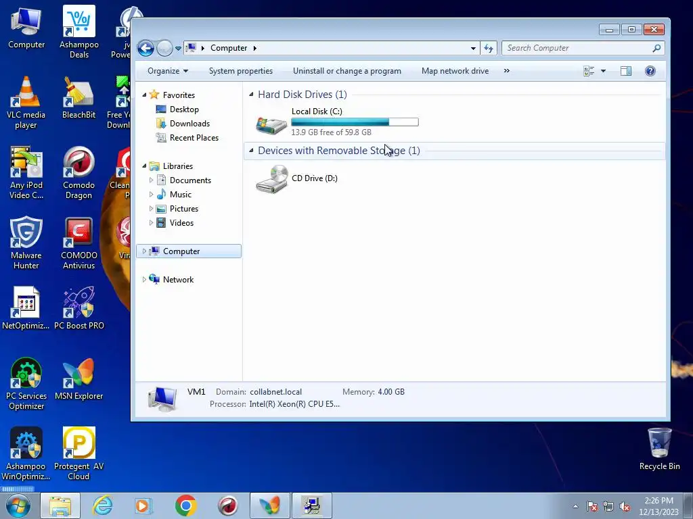Image resolution: width=693 pixels, height=519 pixels.
Task: Launch the BleachBit desktop shortcut
Action: (x=79, y=98)
